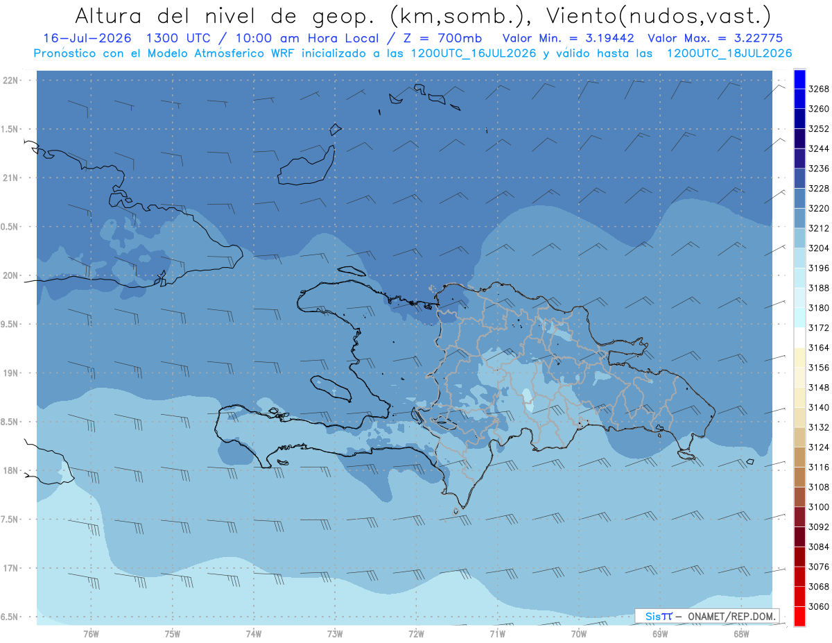This screenshot has height=643, width=832.
Task: Click the '76W' longitude label
Action: [x=91, y=634]
